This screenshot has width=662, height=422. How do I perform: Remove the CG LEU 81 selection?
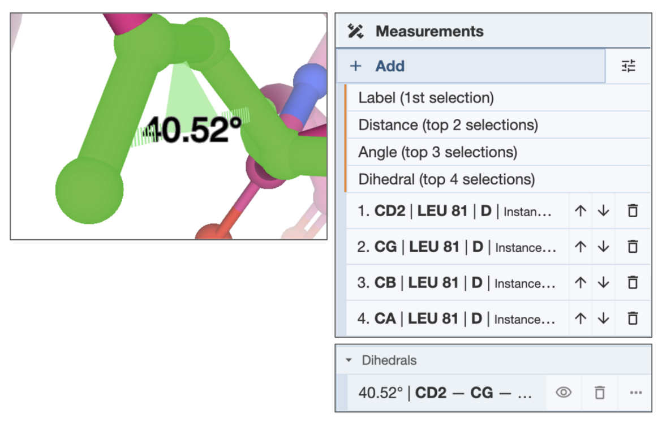point(633,247)
